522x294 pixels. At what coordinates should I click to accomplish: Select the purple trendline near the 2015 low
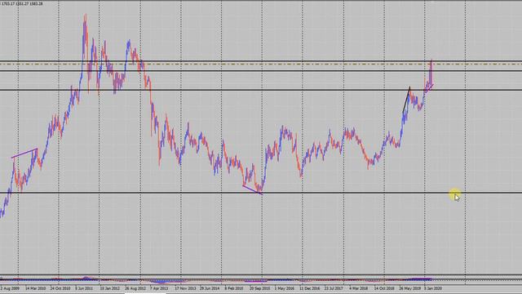tap(252, 189)
